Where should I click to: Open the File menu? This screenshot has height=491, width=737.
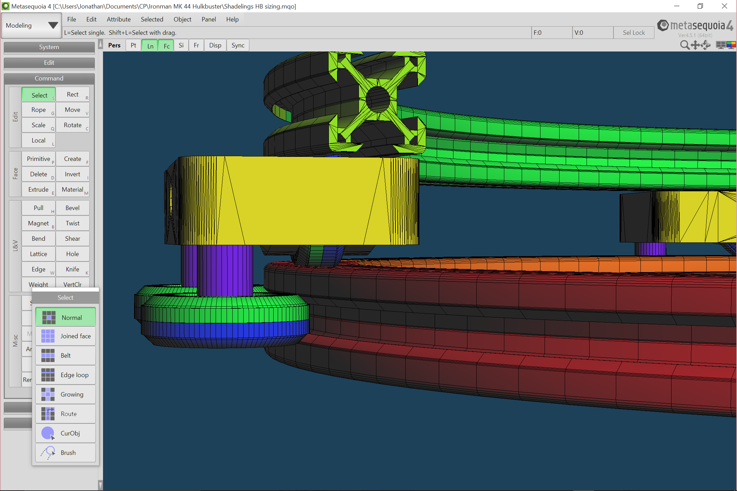click(x=72, y=19)
